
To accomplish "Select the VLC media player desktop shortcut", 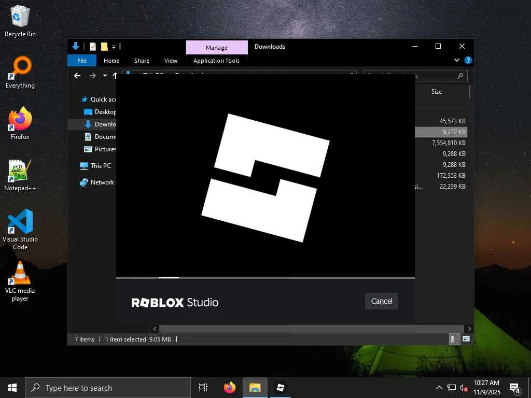I will pos(20,281).
